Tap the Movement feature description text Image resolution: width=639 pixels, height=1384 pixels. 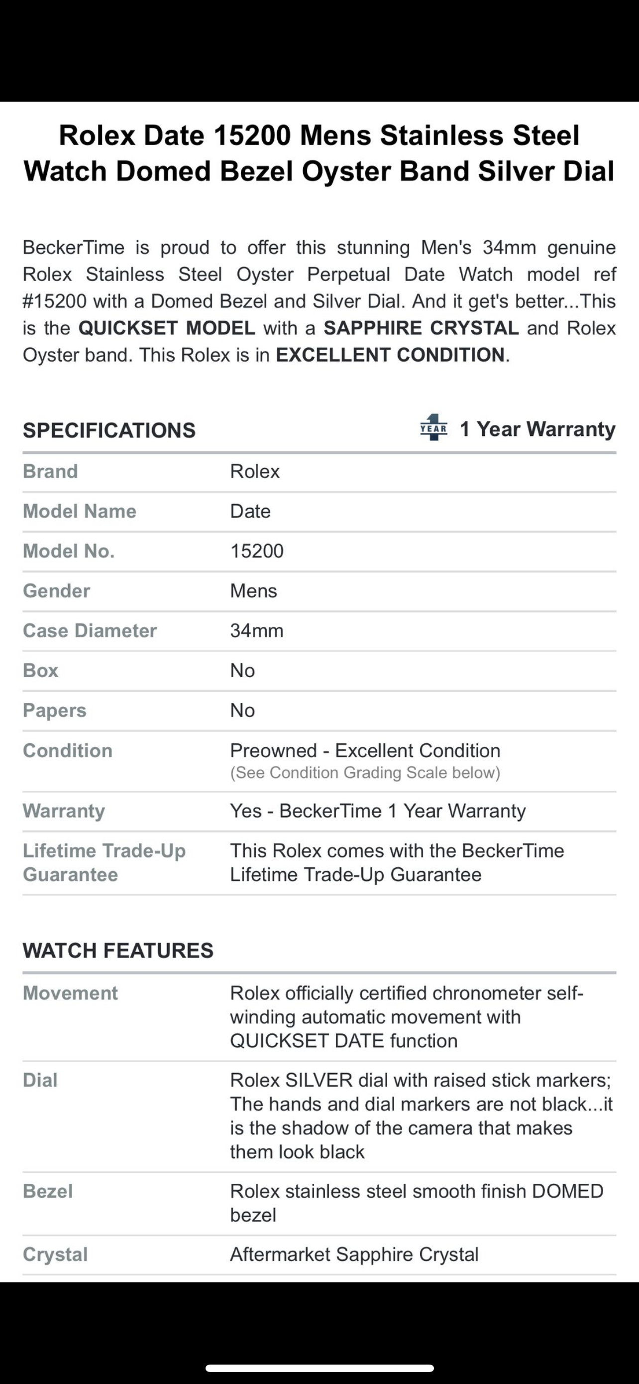[406, 1016]
